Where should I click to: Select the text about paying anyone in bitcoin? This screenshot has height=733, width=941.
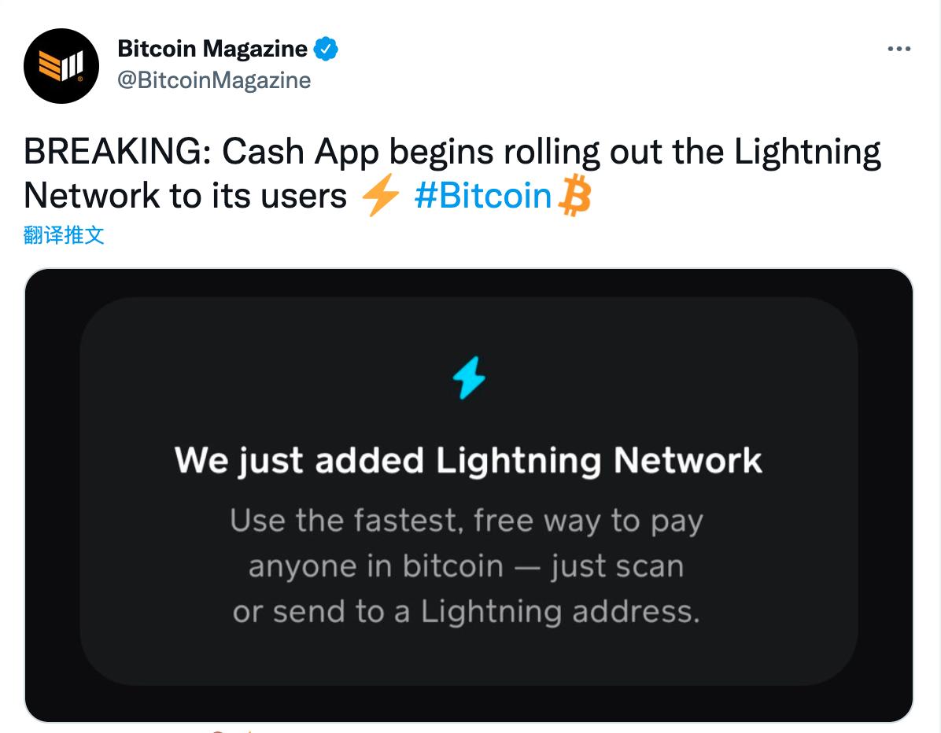466,565
